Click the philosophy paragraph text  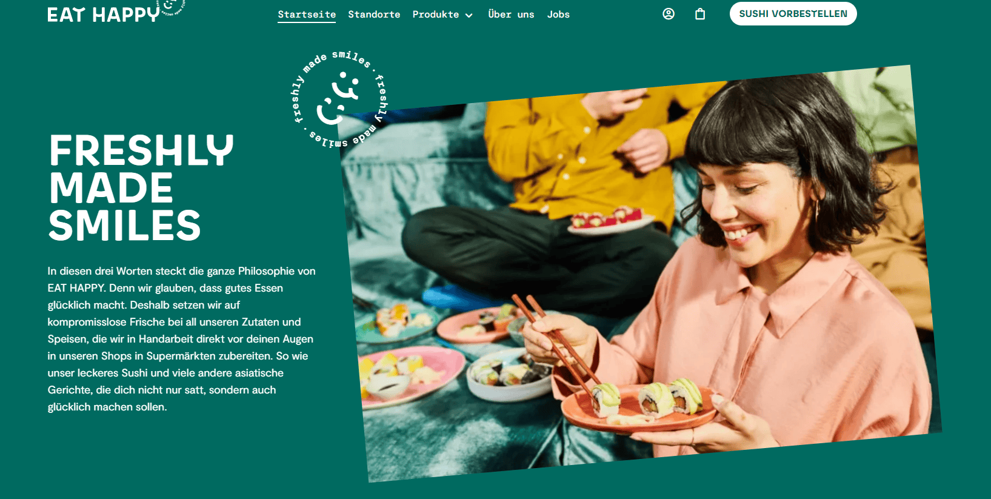[182, 339]
